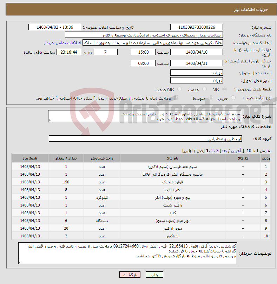Viewport: 277px width, 284px height.
Task: Select row راکتور شنت
Action: (141, 205)
